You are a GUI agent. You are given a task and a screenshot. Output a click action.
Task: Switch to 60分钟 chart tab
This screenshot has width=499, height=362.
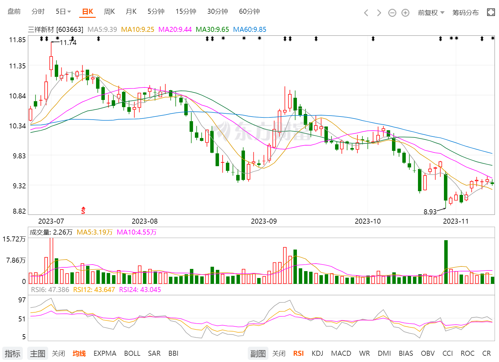point(249,12)
